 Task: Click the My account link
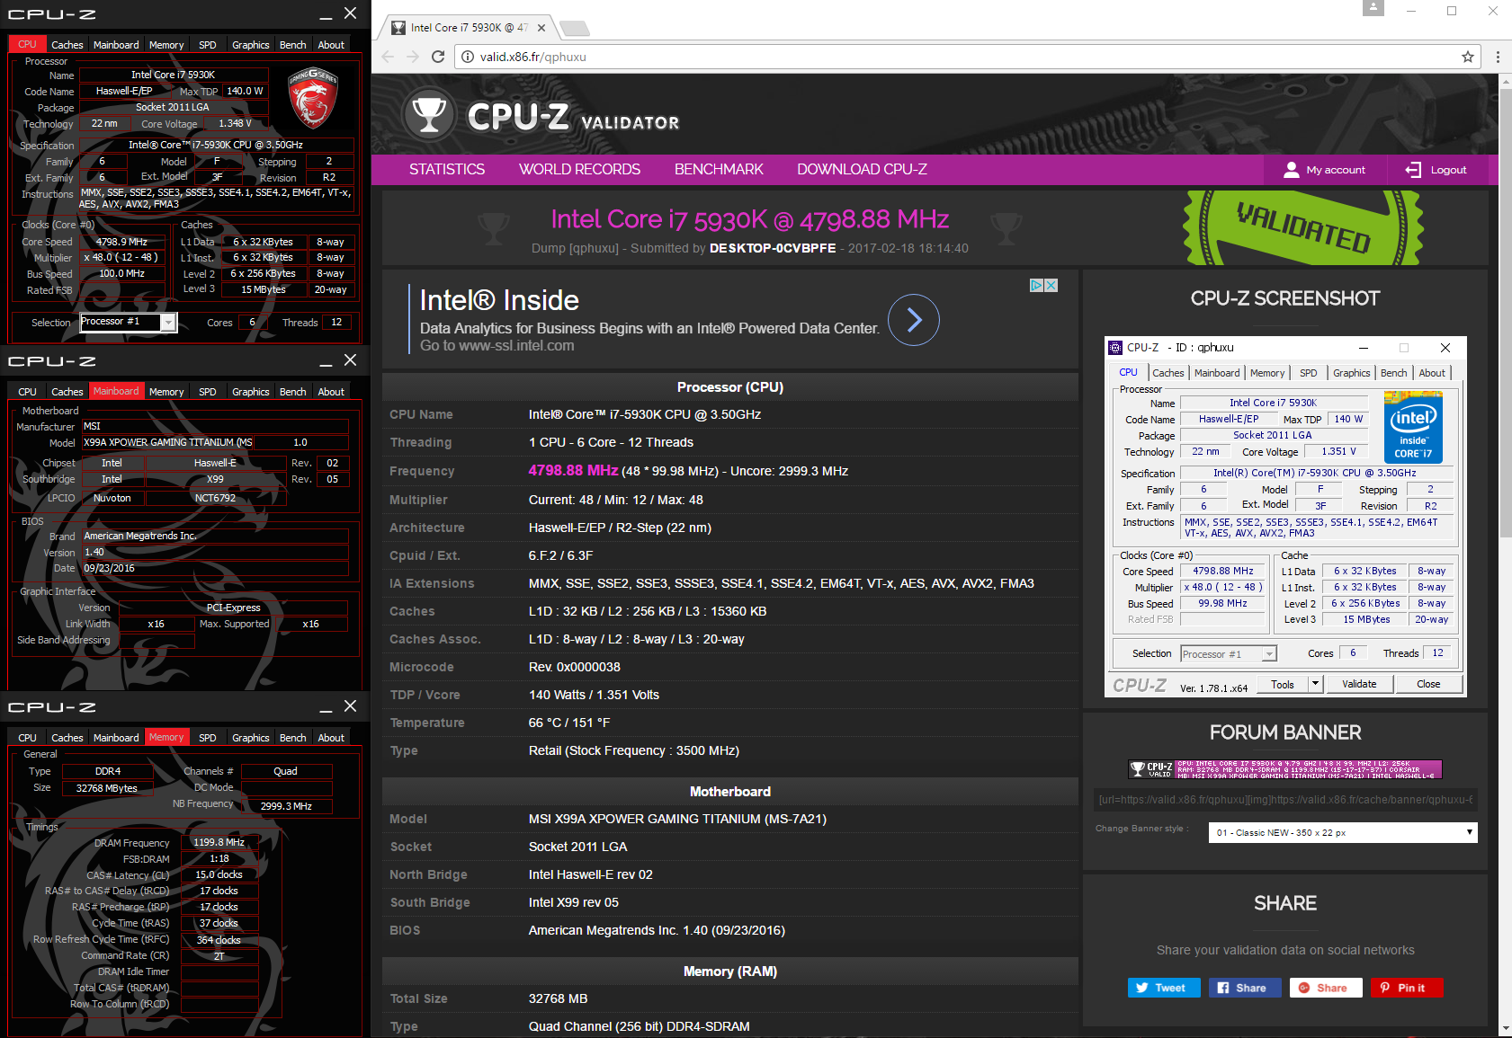(1335, 170)
